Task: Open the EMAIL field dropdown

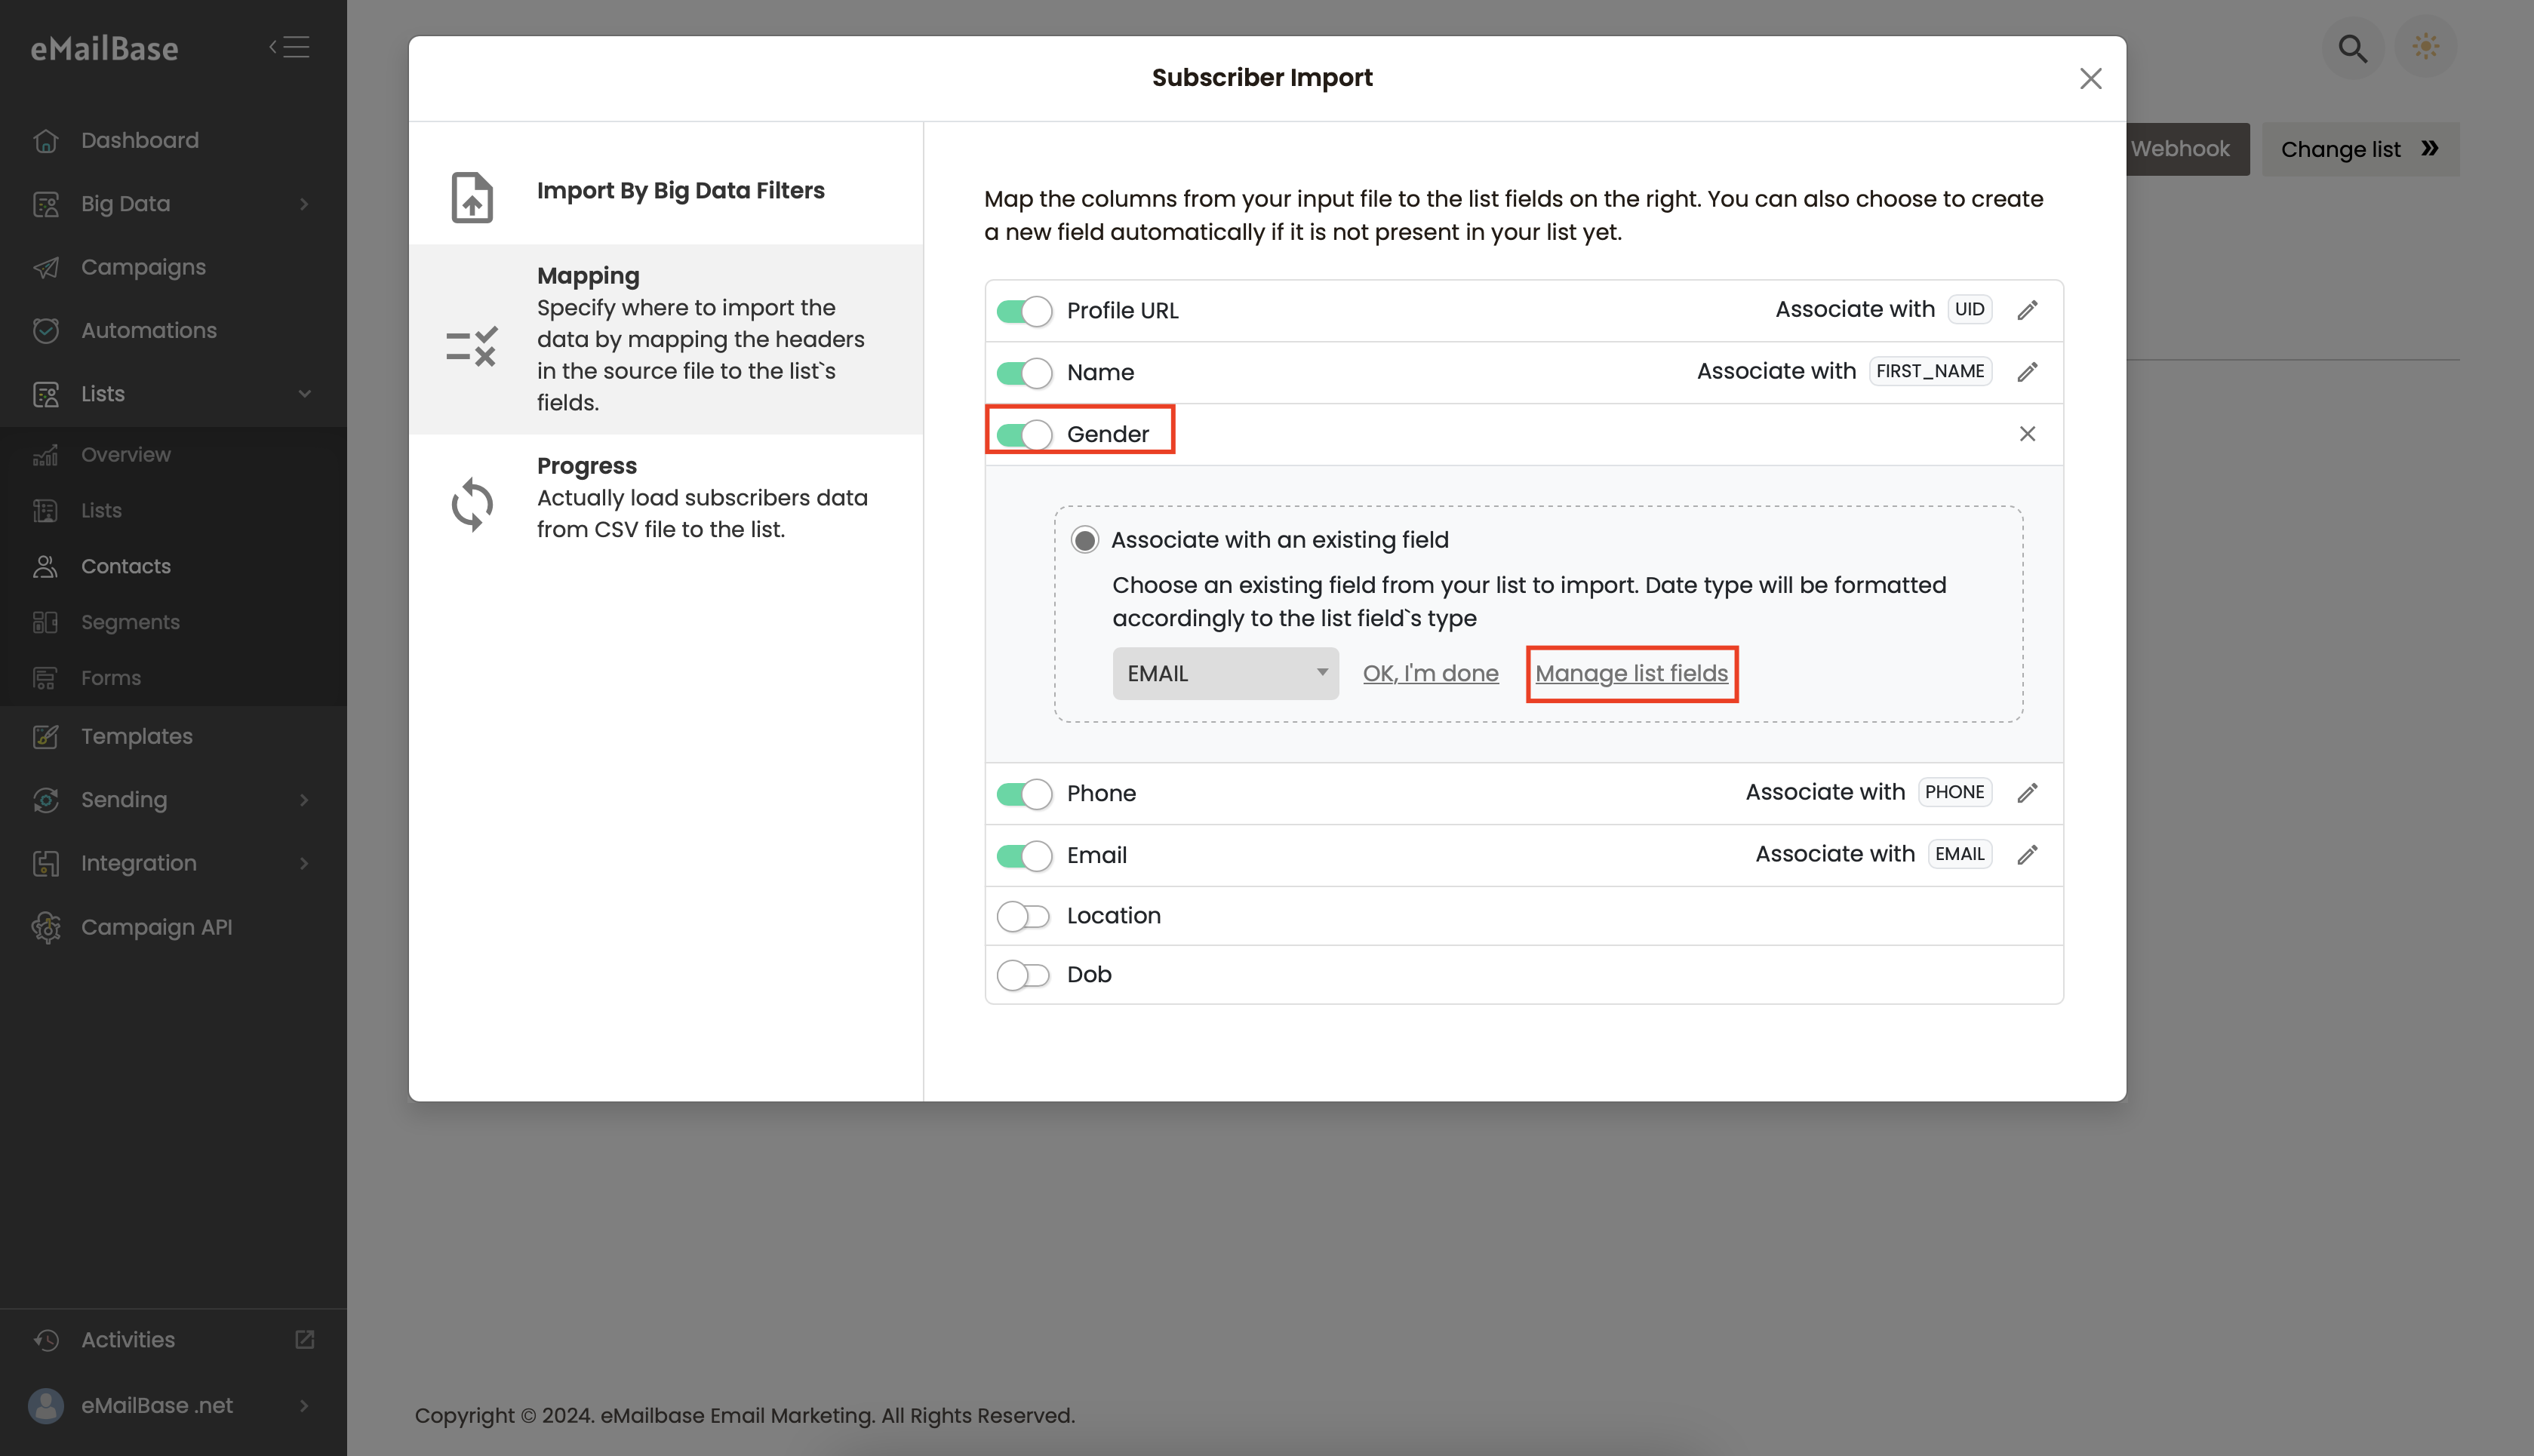Action: pyautogui.click(x=1226, y=674)
